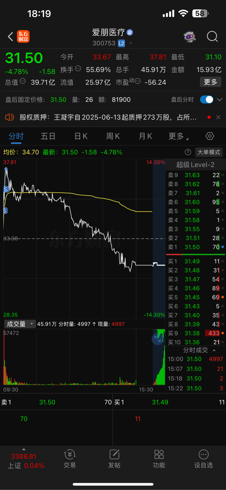Expand stock code dropdown arrow beside L2

[130, 43]
